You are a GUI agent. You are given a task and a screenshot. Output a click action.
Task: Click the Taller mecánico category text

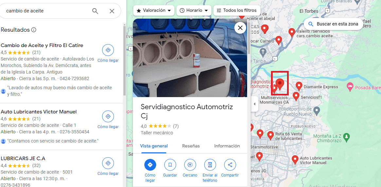tap(157, 133)
